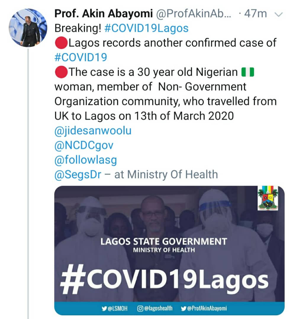Image resolution: width=293 pixels, height=319 pixels.
Task: Open Prof. Akin Abayomi's profile picture
Action: [28, 28]
